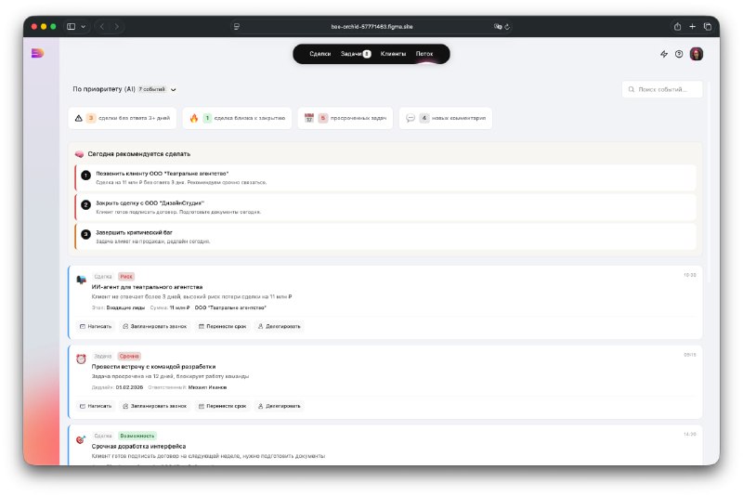Image resolution: width=743 pixels, height=496 pixels.
Task: Open the help question mark icon
Action: point(679,54)
